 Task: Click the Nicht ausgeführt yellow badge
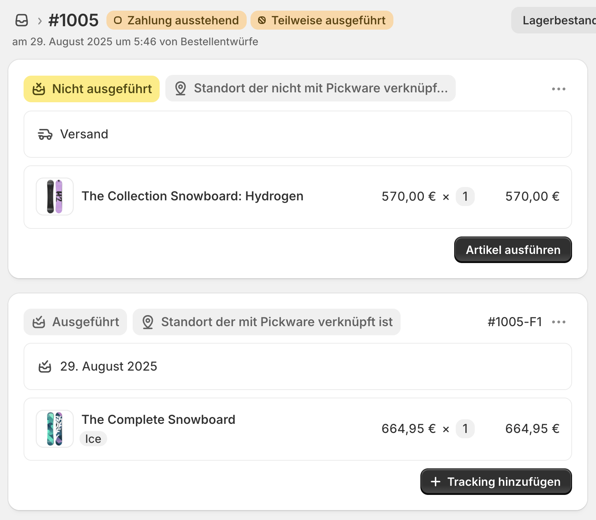92,89
